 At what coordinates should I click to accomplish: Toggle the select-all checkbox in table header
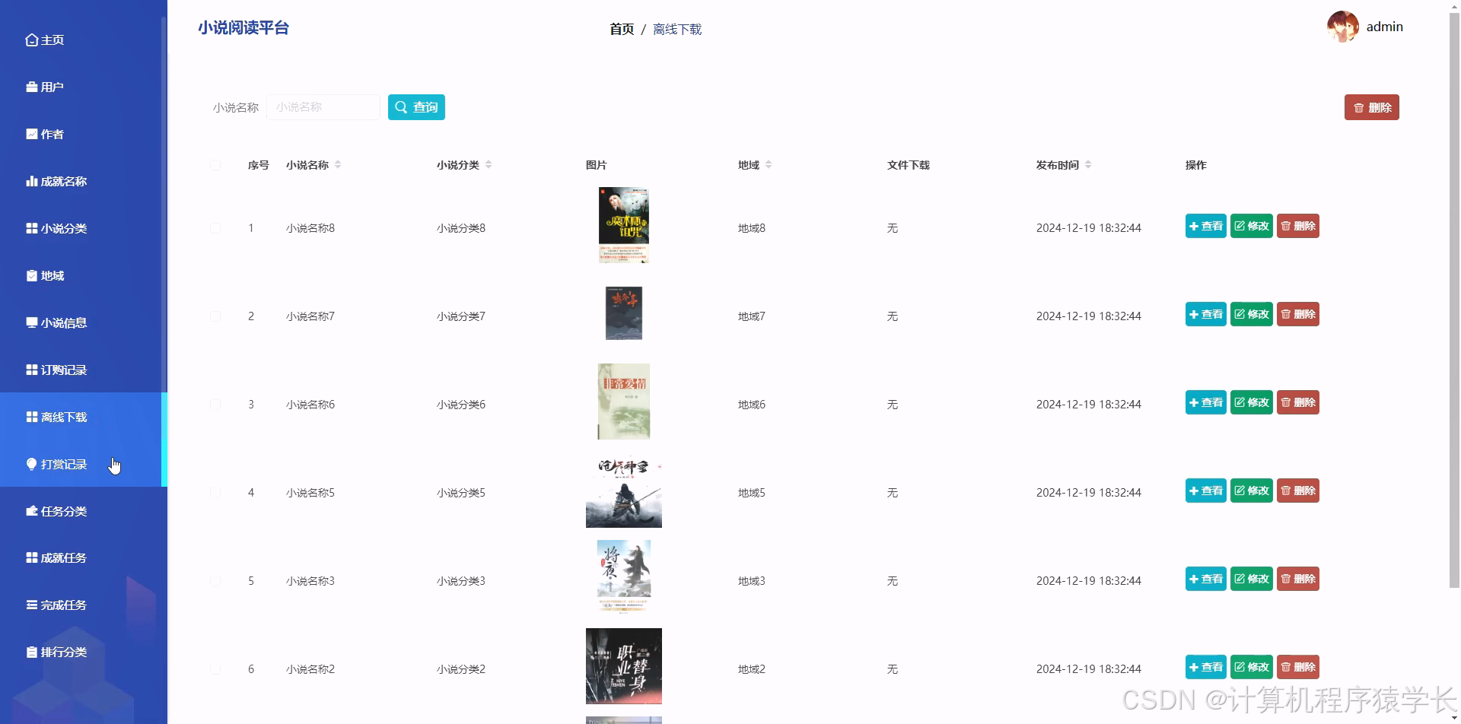[215, 165]
